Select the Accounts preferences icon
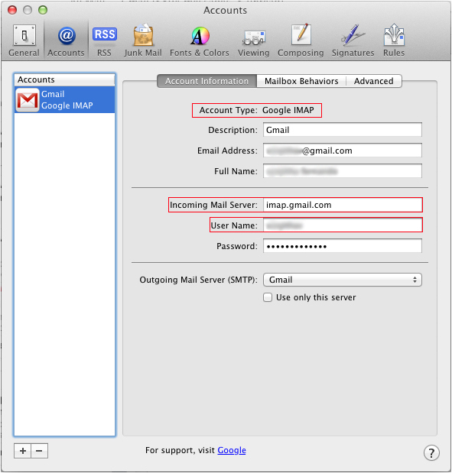Screen dimensions: 452x473 point(66,40)
